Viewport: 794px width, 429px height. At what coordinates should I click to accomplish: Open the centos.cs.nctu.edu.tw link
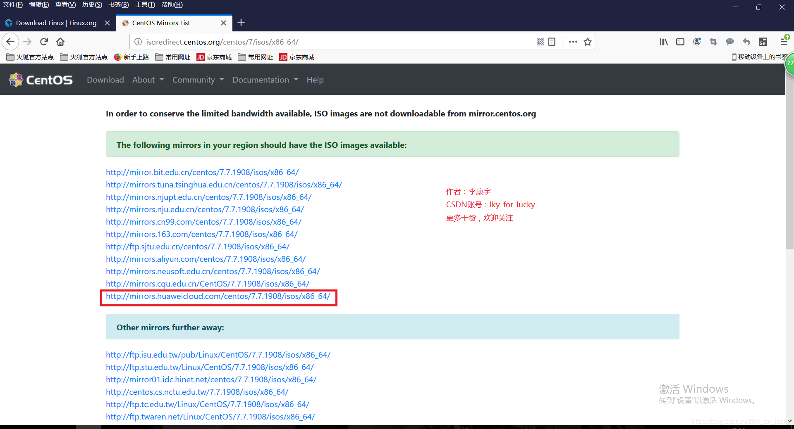pos(197,392)
